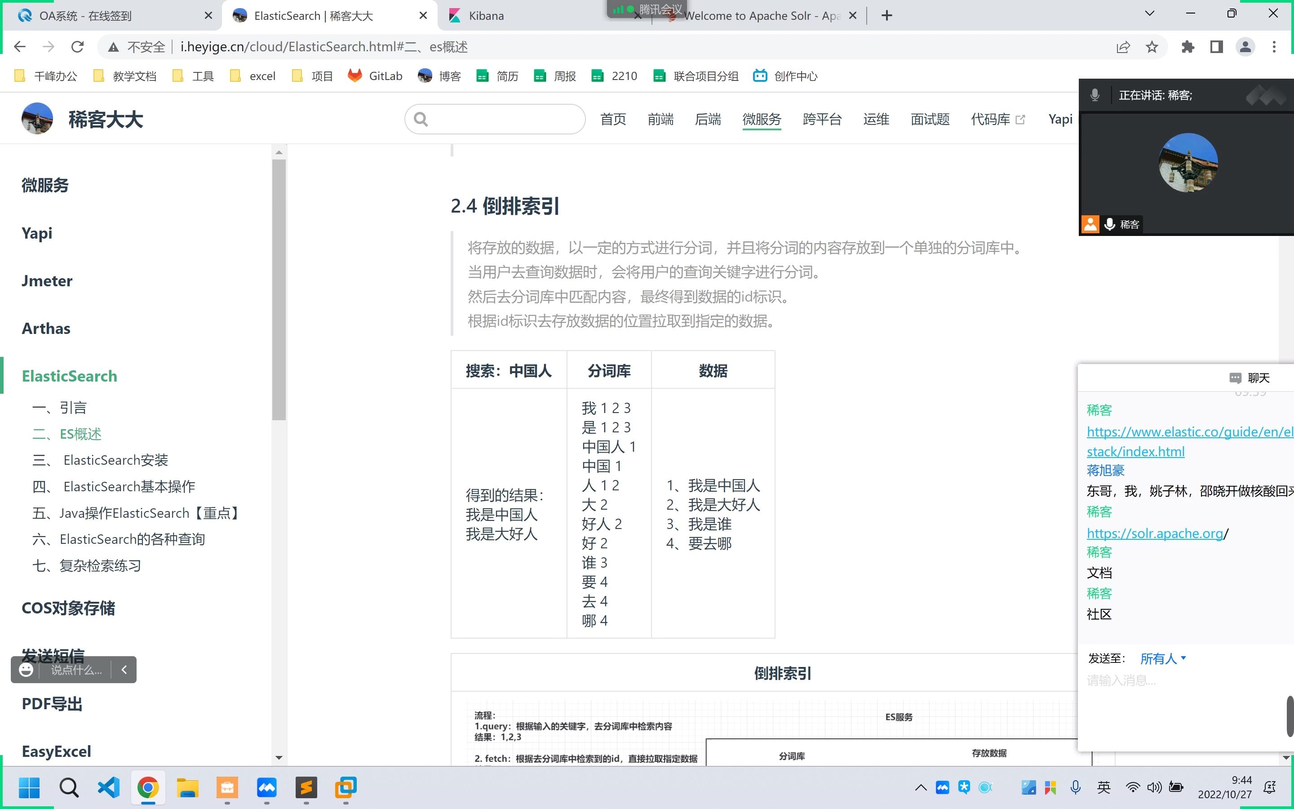Open the share page icon
Viewport: 1294px width, 809px height.
point(1123,47)
